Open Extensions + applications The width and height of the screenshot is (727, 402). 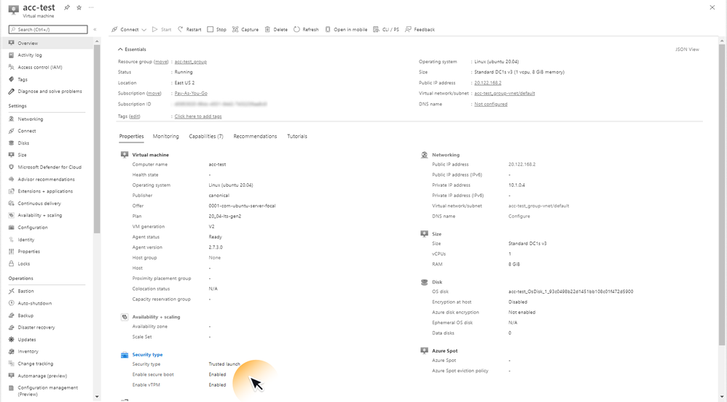pyautogui.click(x=47, y=191)
